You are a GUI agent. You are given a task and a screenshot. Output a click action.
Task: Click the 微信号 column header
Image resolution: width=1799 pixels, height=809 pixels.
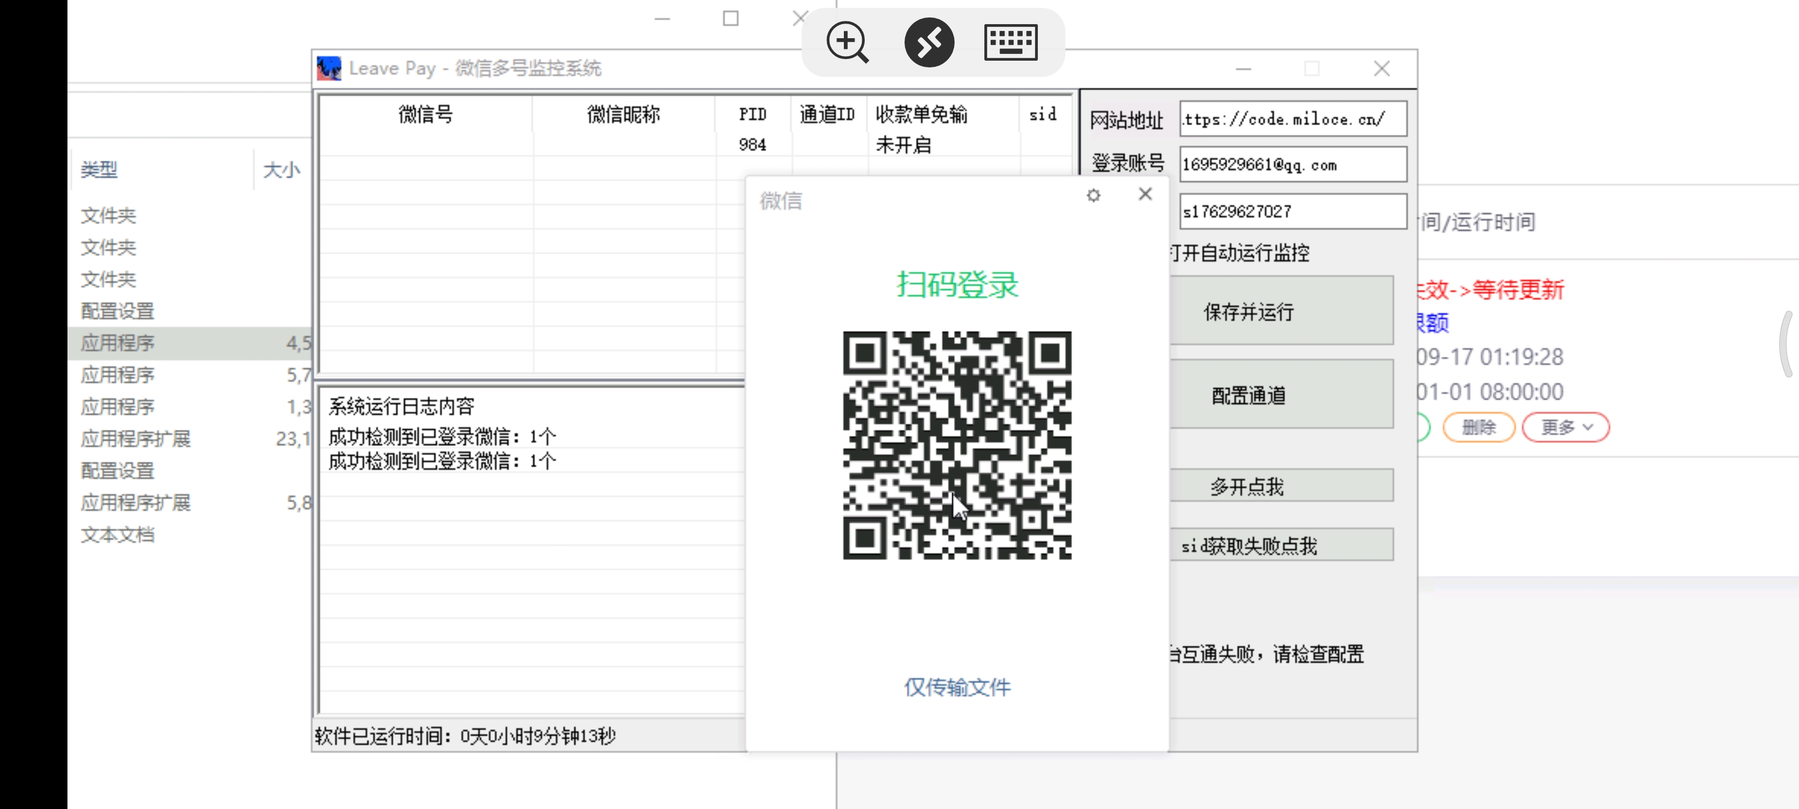(x=426, y=115)
